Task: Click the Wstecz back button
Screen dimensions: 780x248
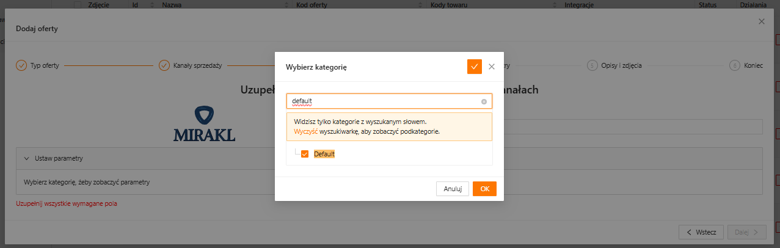Action: [x=701, y=232]
